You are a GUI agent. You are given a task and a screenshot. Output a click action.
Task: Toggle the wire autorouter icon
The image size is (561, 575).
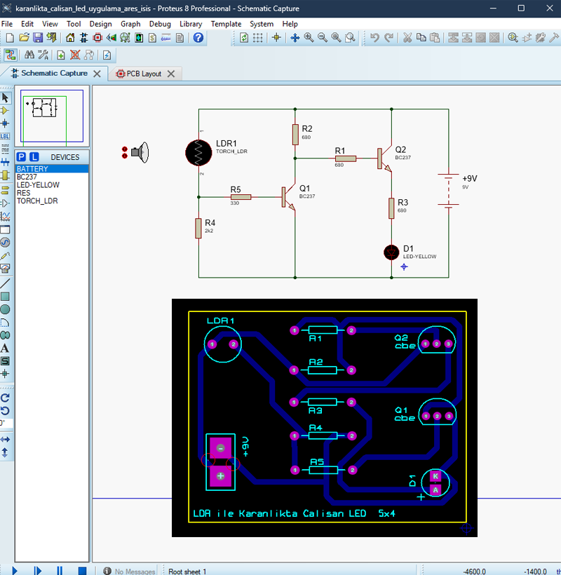11,55
